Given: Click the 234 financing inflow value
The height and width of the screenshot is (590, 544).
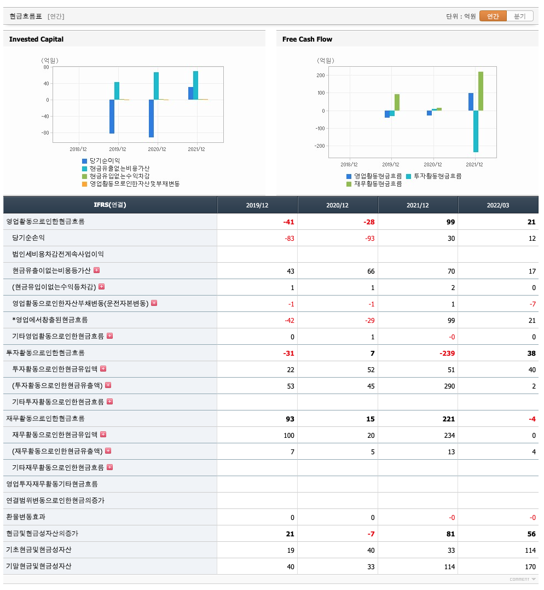Looking at the screenshot, I should pos(449,435).
